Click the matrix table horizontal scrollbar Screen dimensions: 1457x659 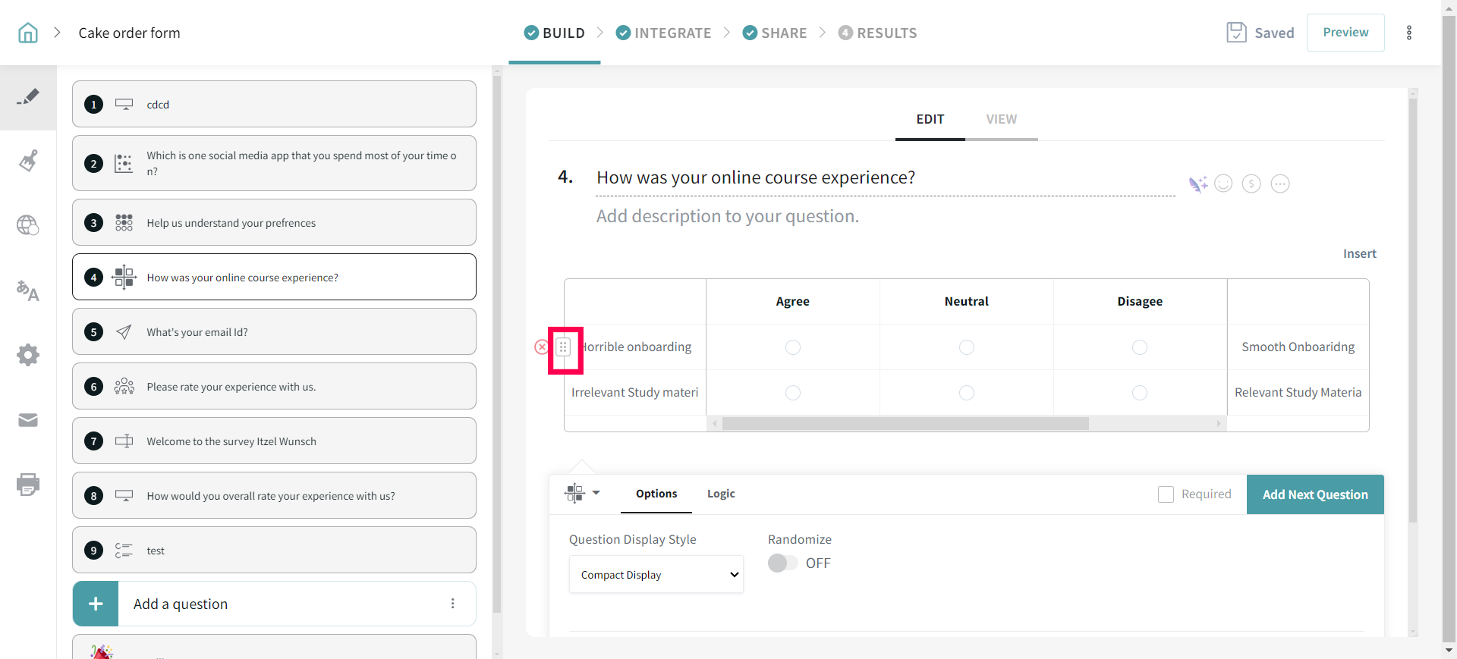point(905,424)
